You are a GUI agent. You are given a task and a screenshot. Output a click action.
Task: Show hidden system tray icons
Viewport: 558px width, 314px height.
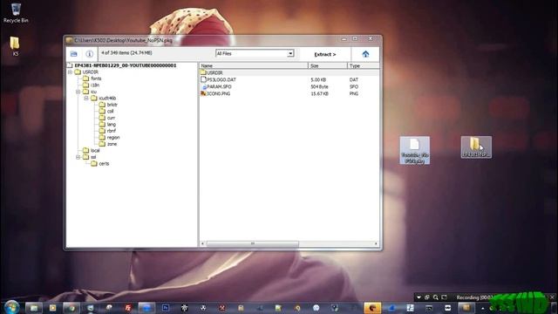tap(482, 308)
